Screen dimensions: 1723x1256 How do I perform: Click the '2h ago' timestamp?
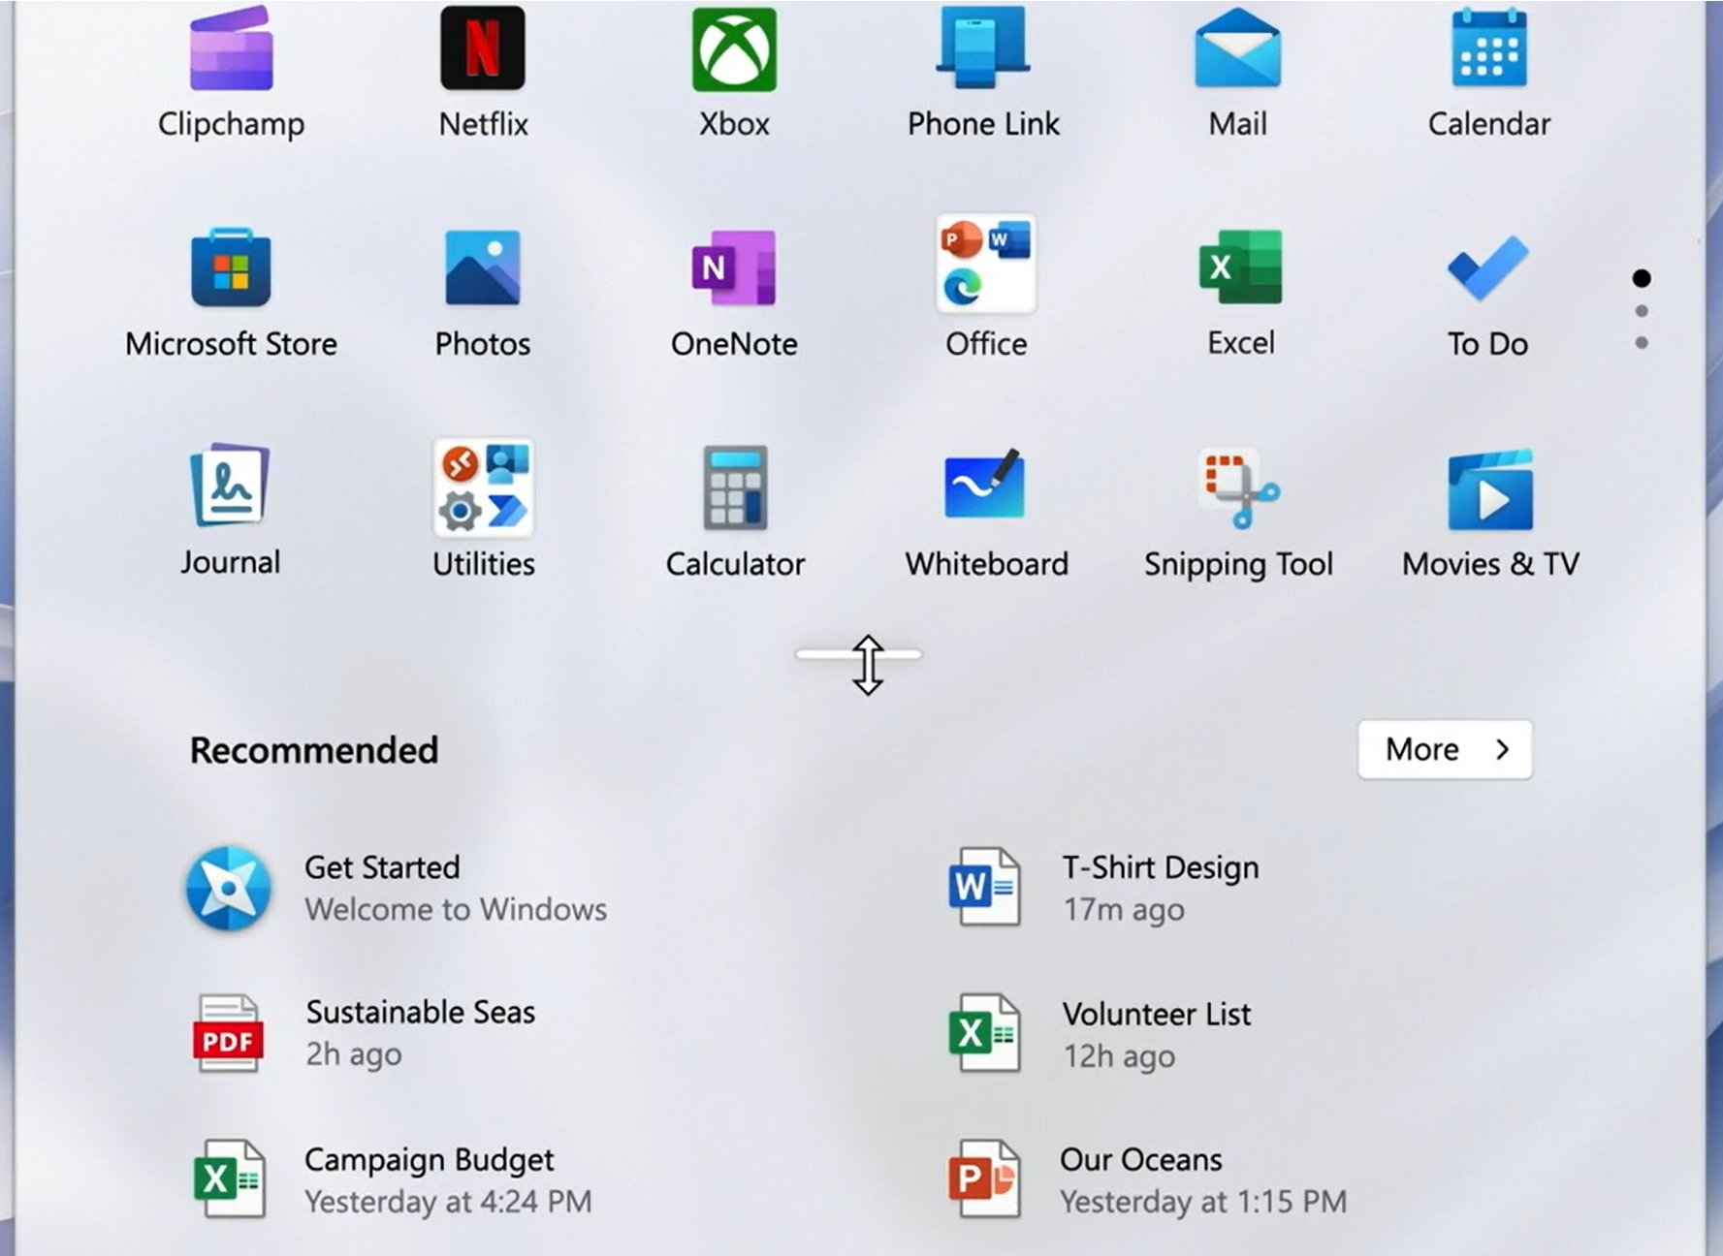coord(354,1054)
